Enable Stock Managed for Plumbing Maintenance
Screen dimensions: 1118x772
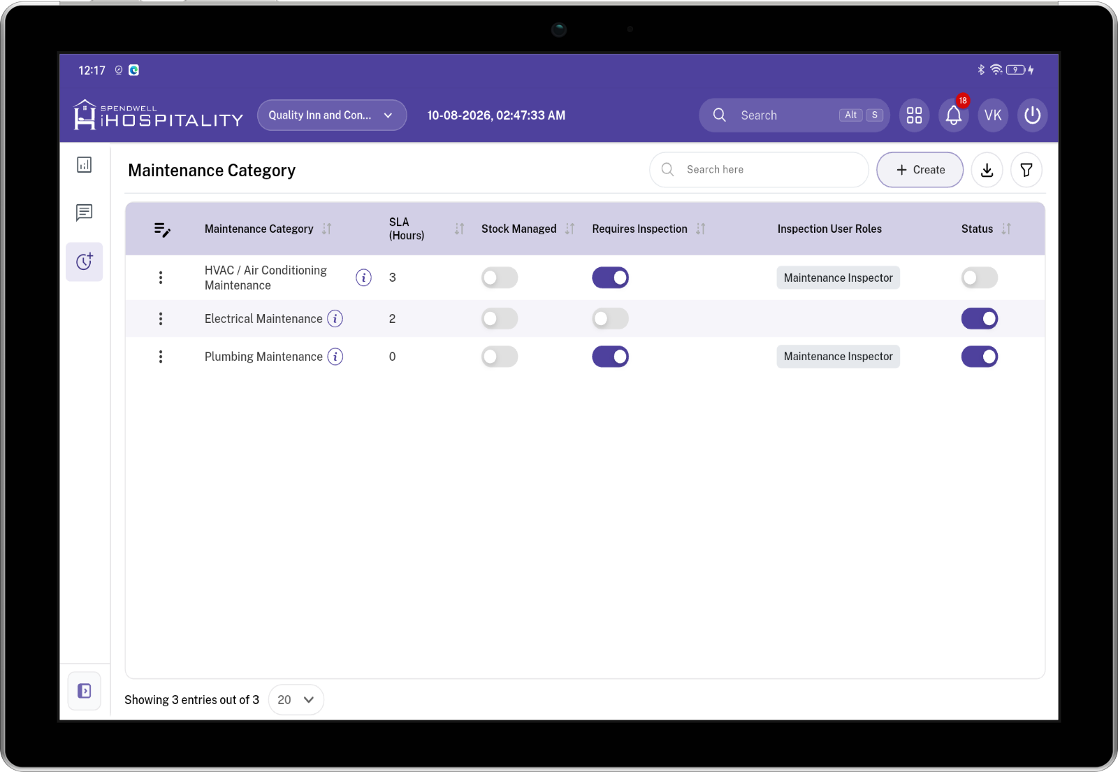[500, 357]
